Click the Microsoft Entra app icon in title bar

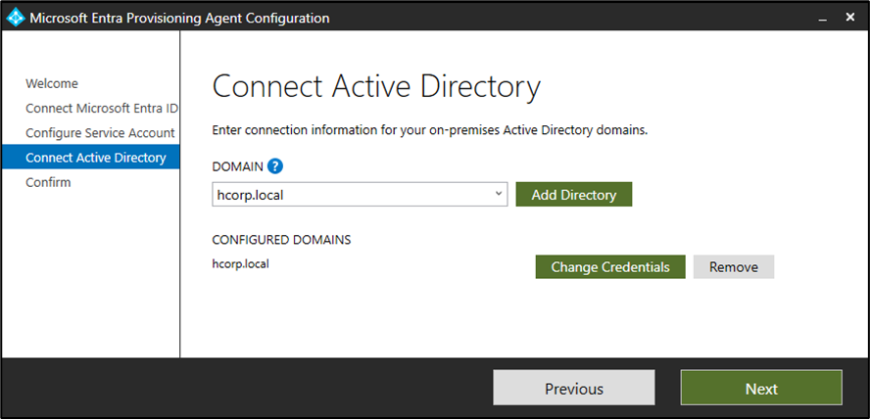16,18
